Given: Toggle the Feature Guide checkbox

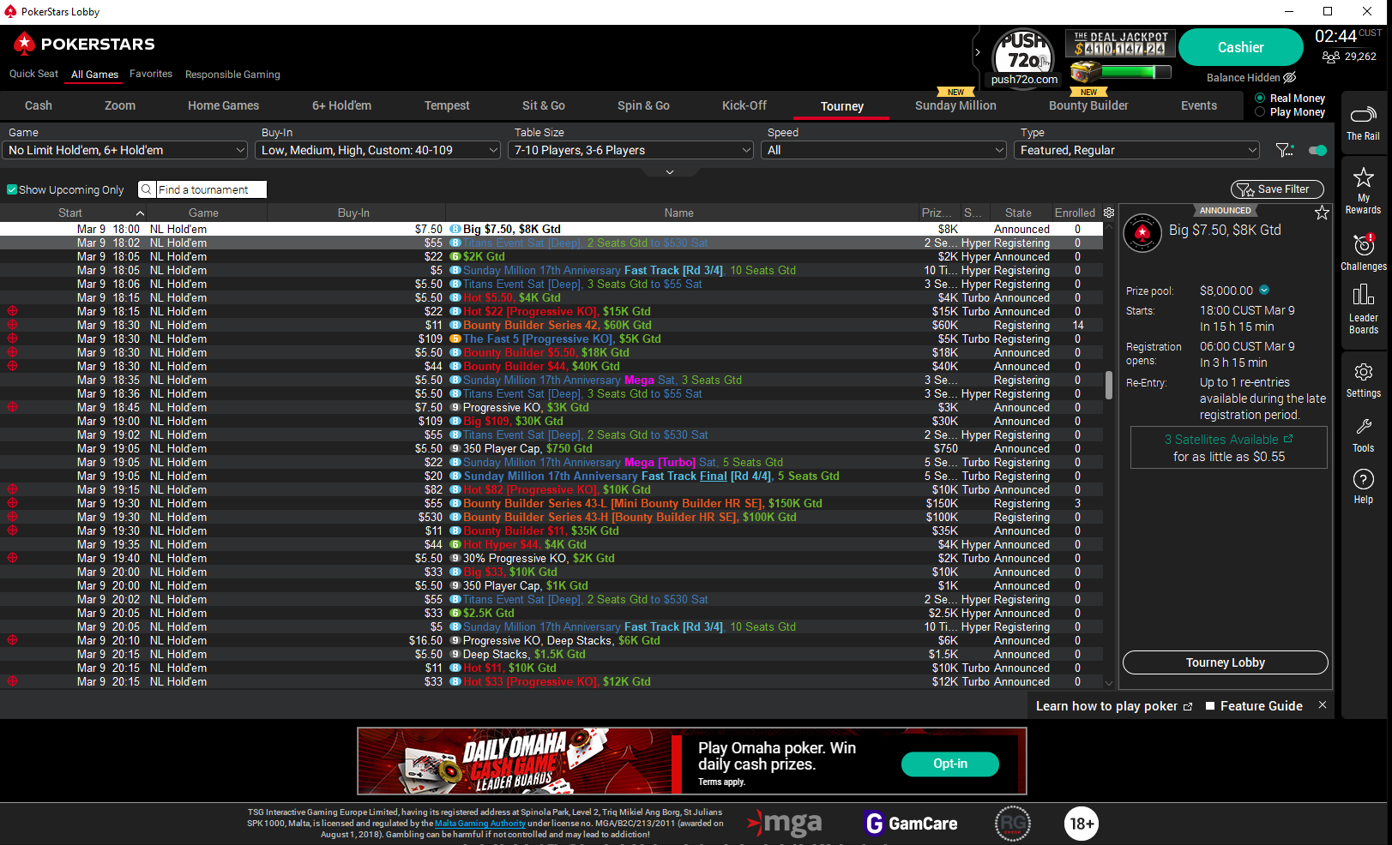Looking at the screenshot, I should click(1210, 705).
